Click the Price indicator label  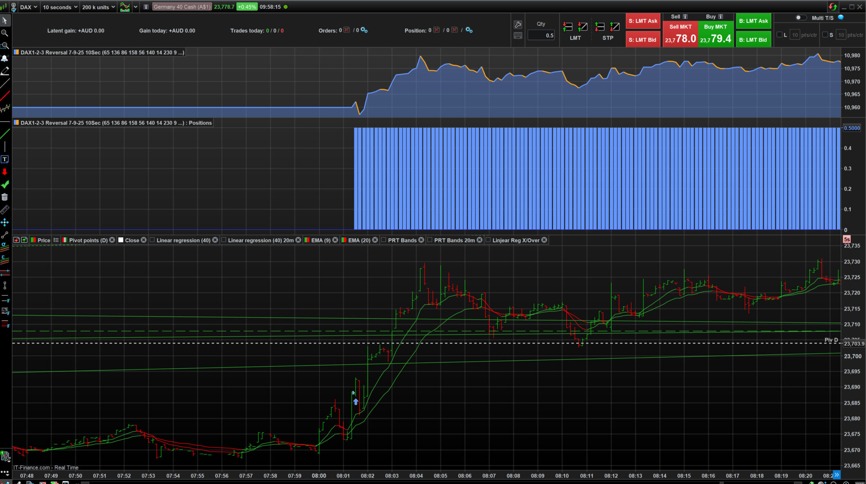44,240
